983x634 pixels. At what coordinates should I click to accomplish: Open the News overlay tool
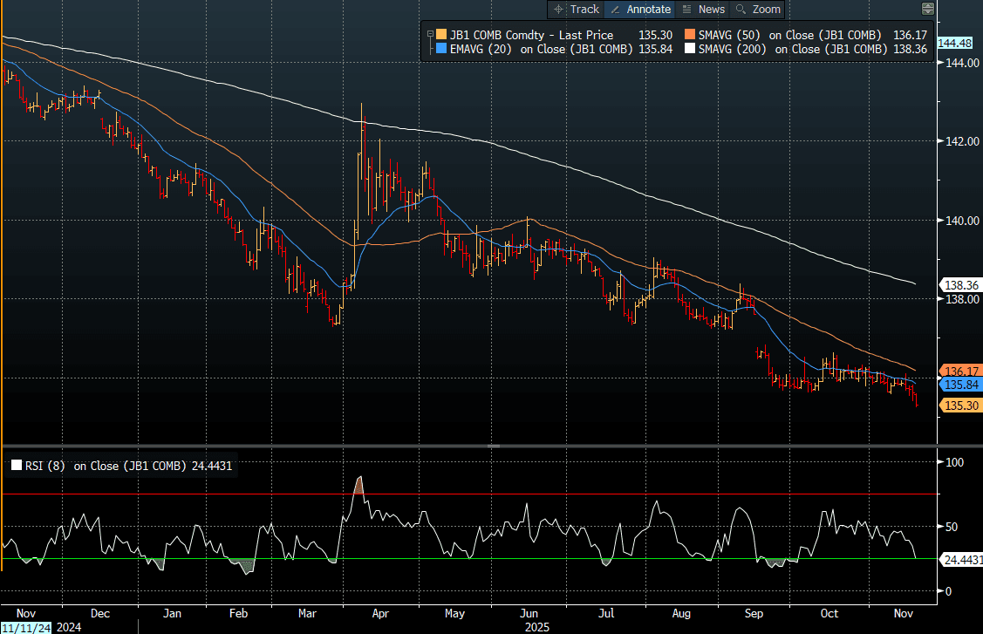[x=702, y=9]
